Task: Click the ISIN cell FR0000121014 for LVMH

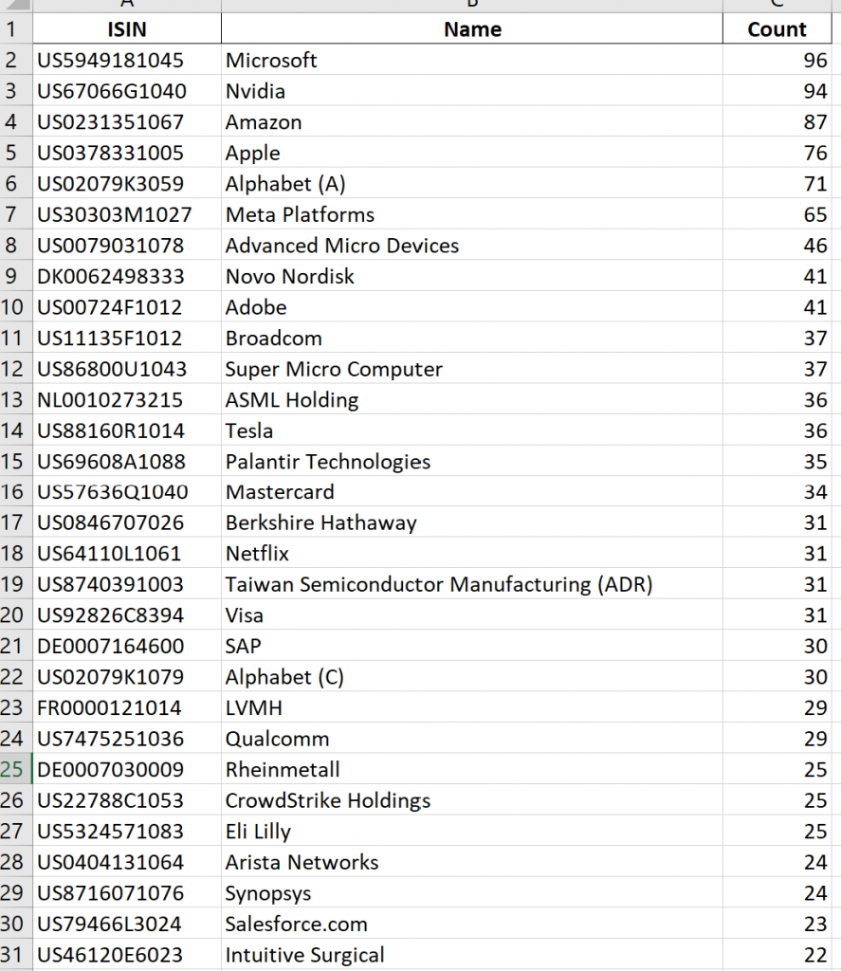Action: click(x=126, y=707)
